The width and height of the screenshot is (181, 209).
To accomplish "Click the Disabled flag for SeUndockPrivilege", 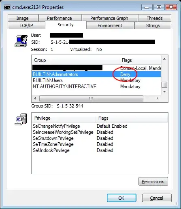I will point(105,150).
